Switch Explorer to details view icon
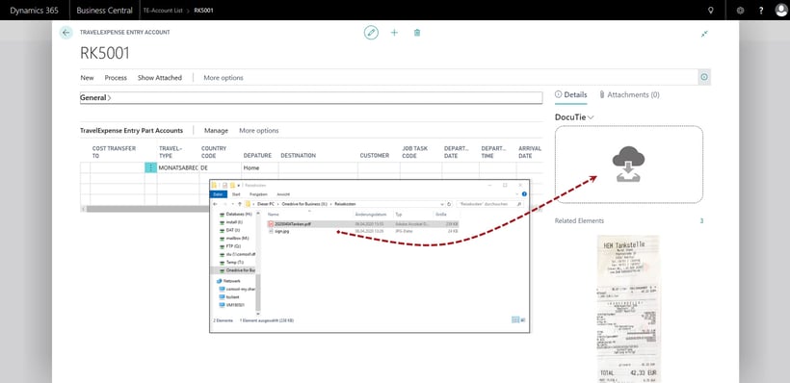790x383 pixels. 514,319
